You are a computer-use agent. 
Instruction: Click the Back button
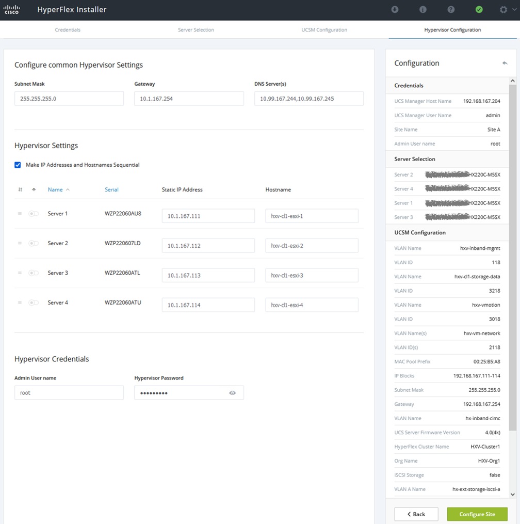416,514
